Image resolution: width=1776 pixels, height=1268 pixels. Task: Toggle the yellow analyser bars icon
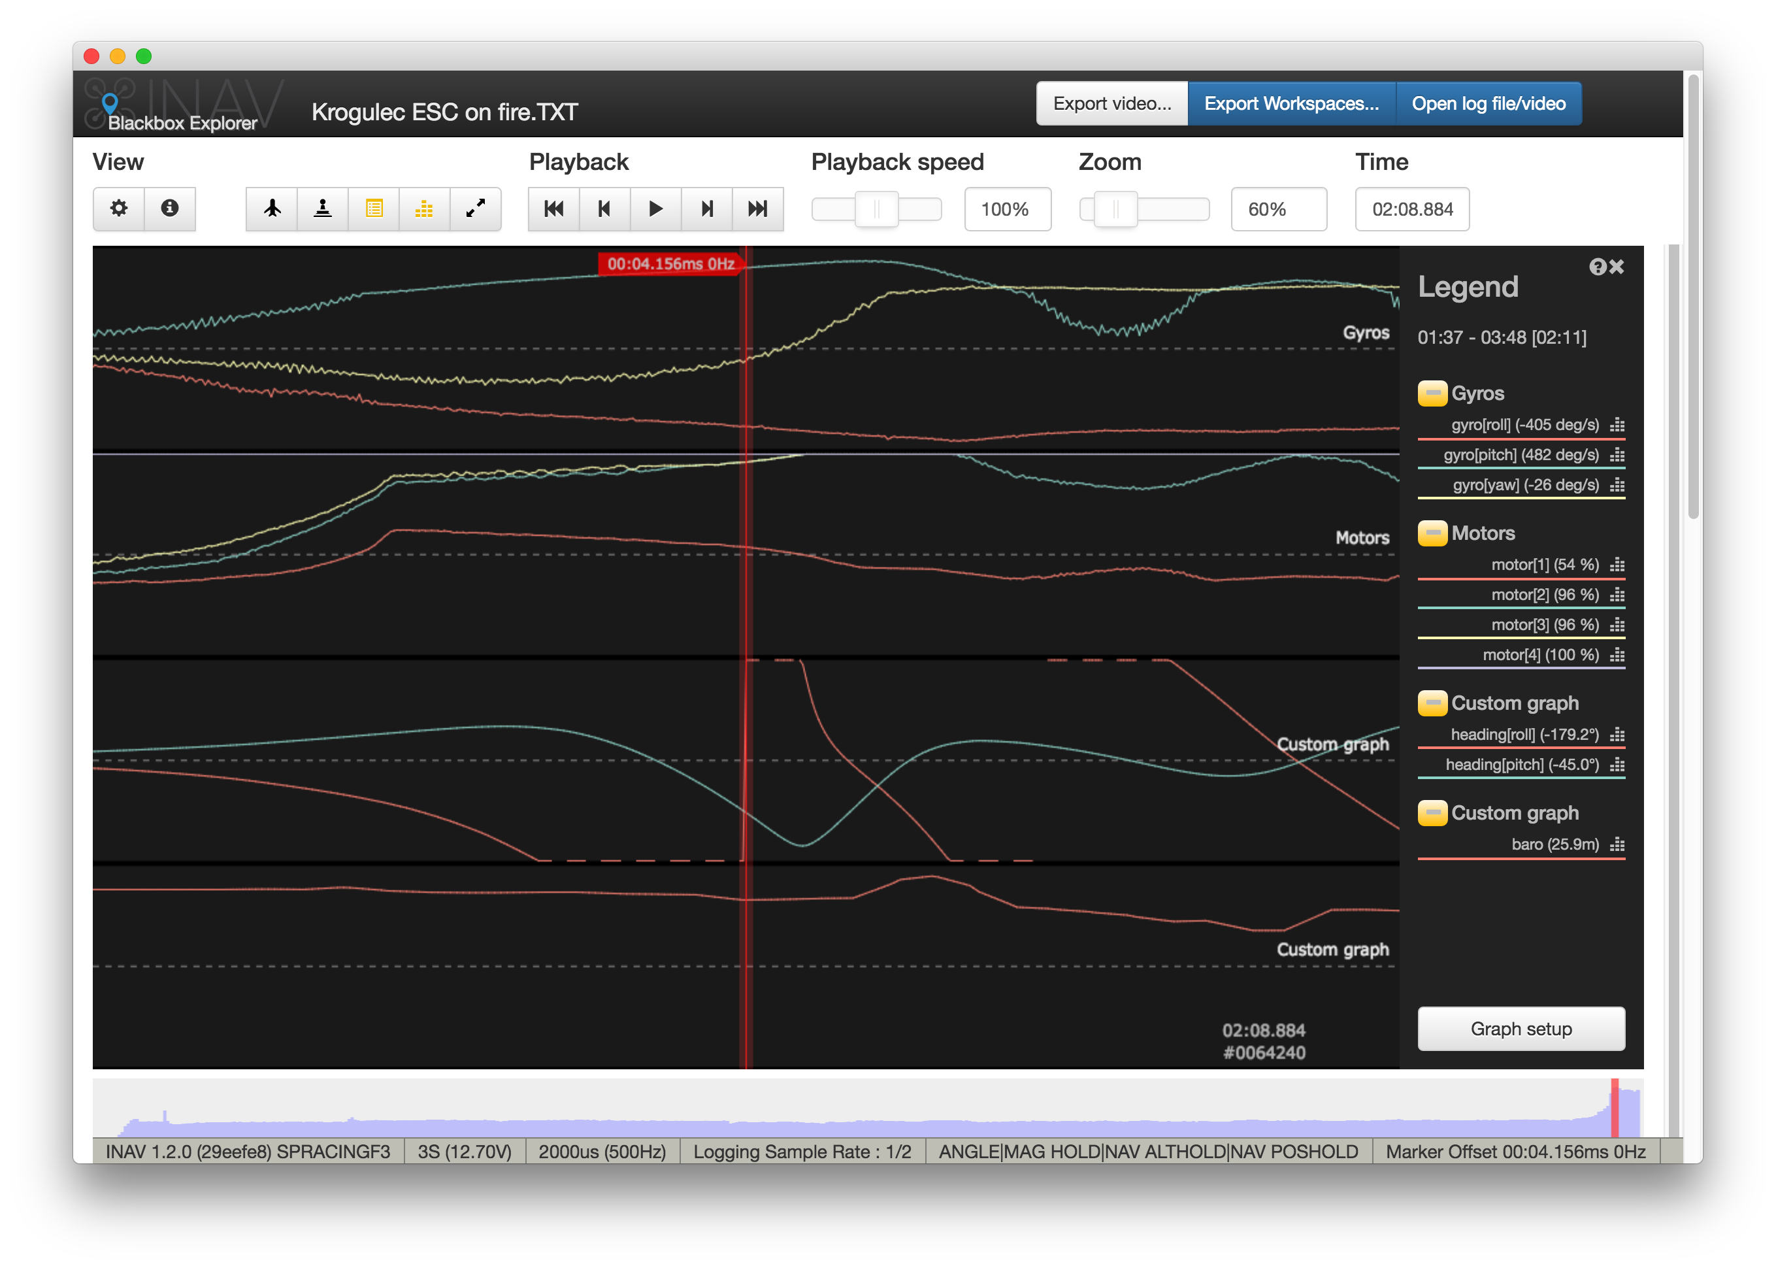tap(424, 209)
